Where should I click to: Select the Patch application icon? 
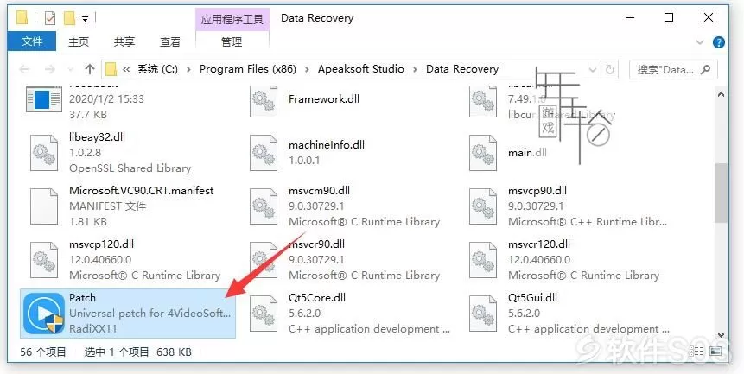point(44,314)
